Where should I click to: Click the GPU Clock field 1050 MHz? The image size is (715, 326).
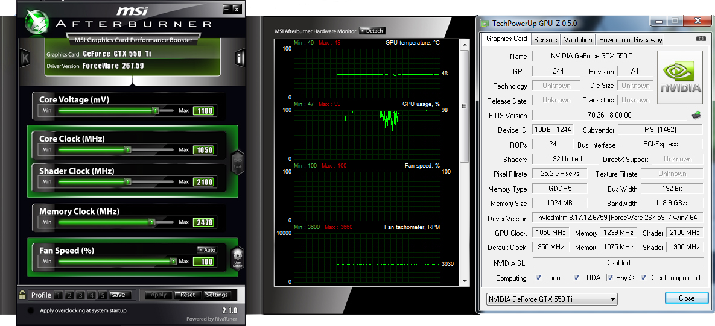[550, 233]
